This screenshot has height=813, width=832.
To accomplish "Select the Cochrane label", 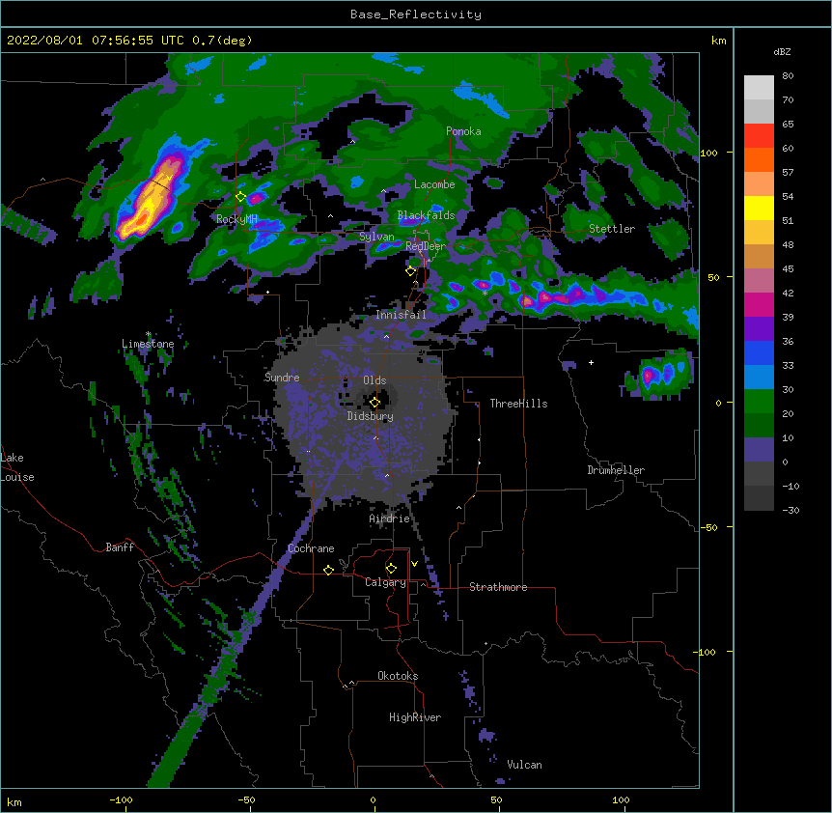I will click(x=311, y=548).
